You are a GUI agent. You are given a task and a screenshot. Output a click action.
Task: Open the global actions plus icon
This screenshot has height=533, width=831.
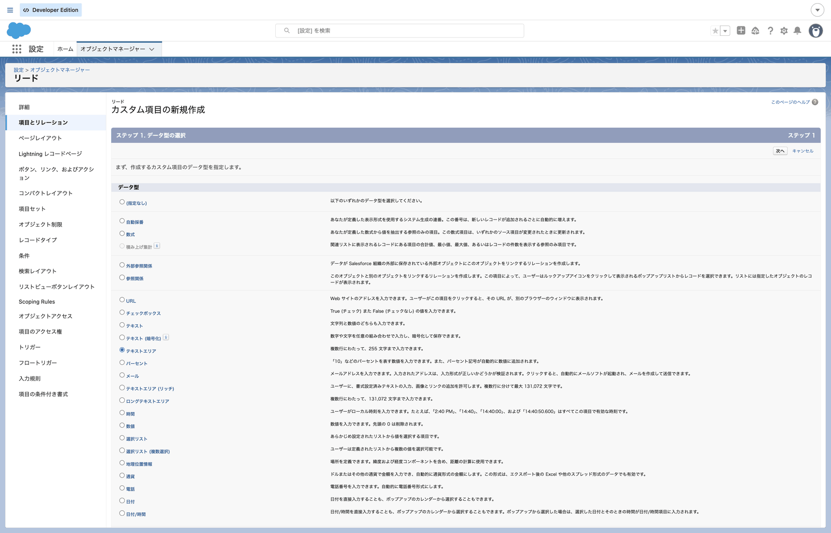[x=741, y=31]
